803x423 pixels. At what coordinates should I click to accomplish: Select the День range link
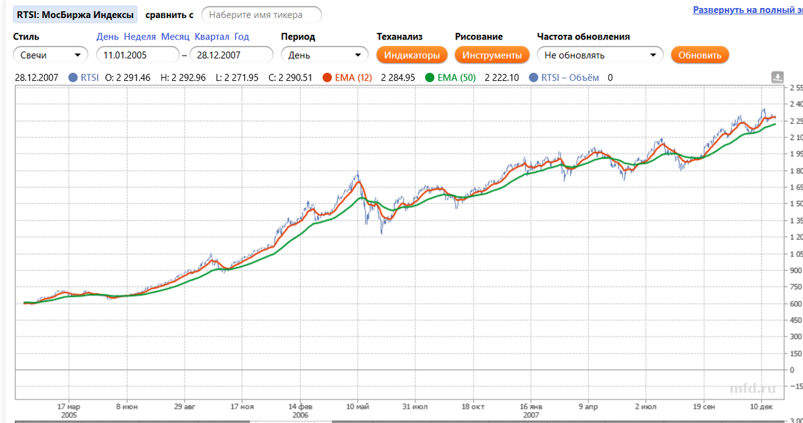coord(108,37)
